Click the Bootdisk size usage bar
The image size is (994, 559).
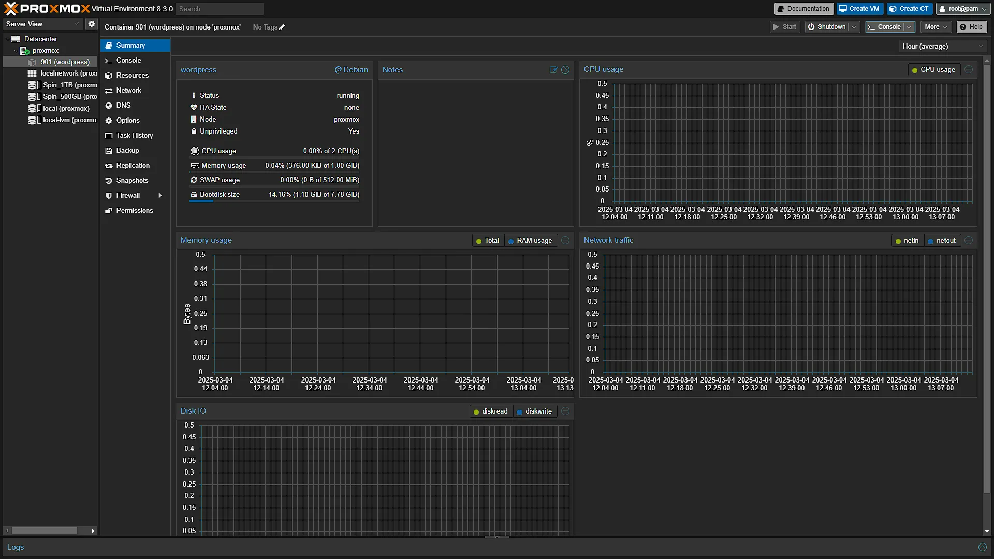pos(275,201)
